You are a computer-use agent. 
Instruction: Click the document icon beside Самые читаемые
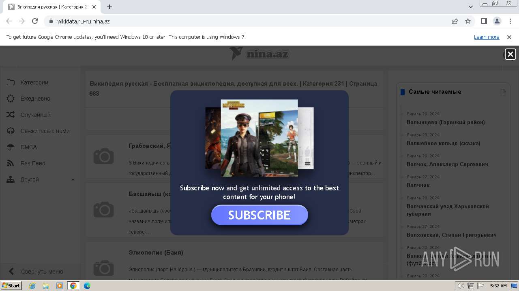[503, 92]
